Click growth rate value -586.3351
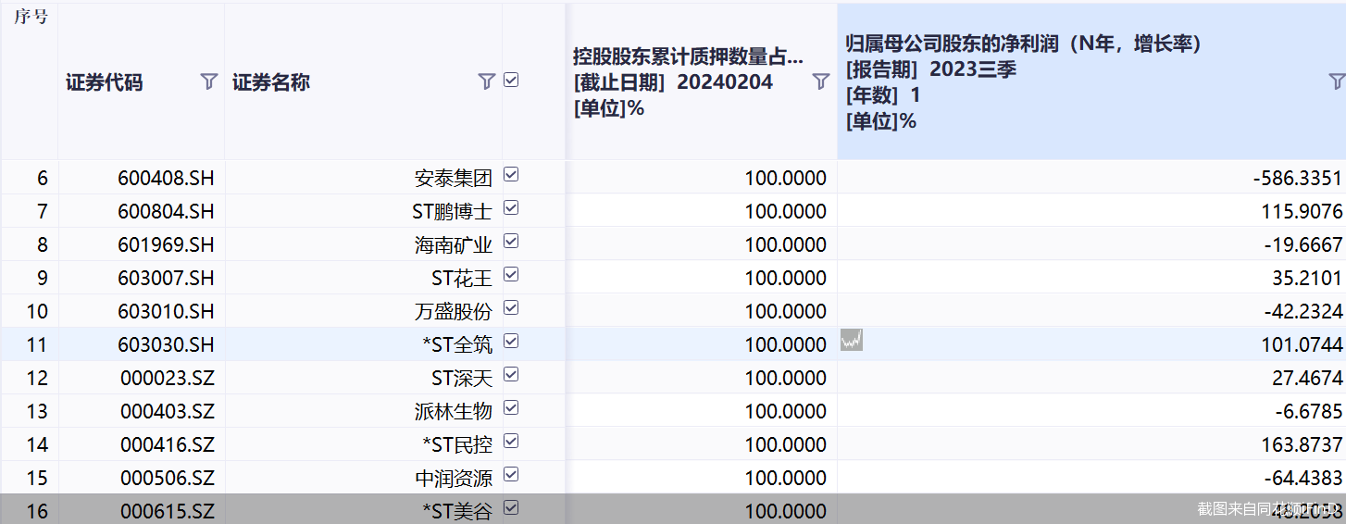1346x524 pixels. [x=1297, y=178]
